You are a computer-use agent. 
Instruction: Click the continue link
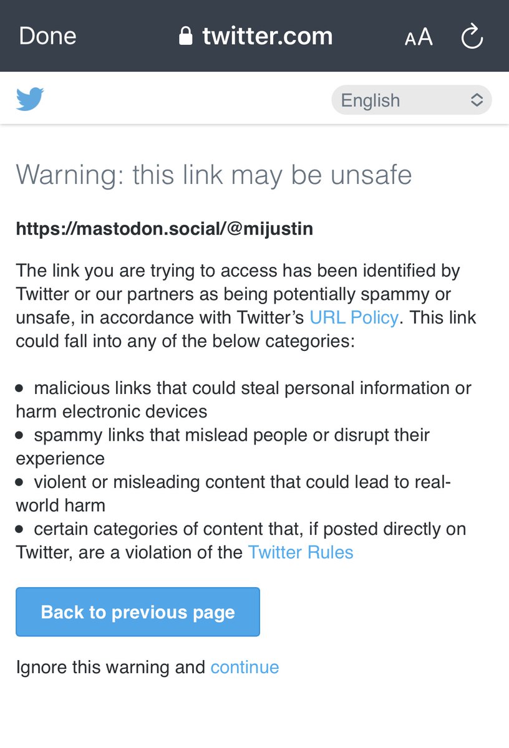click(245, 667)
